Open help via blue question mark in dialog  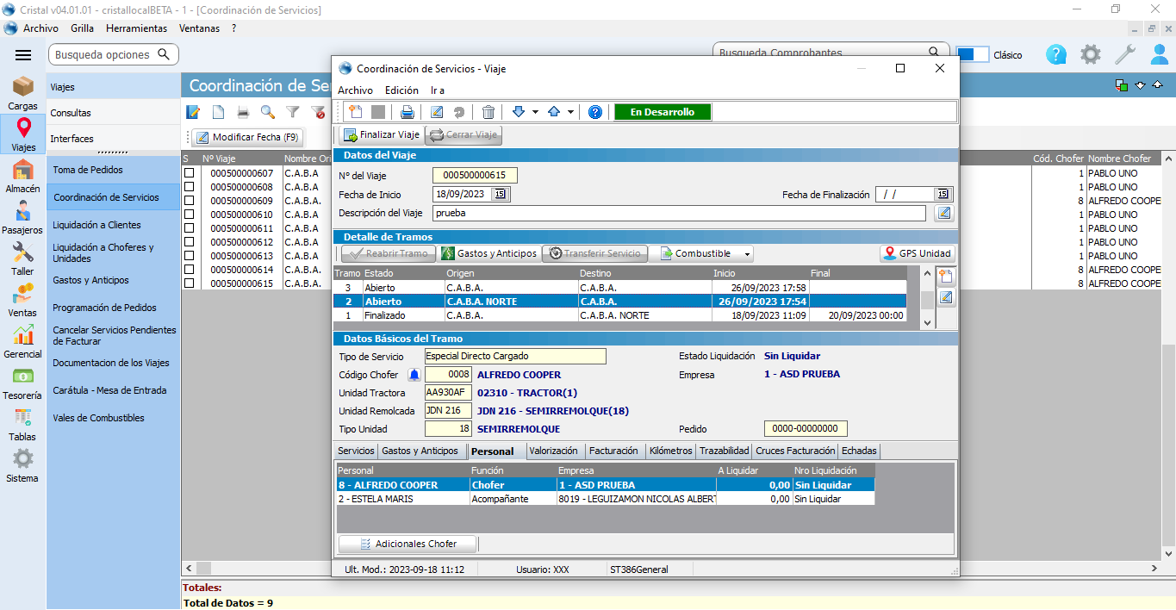[x=594, y=112]
